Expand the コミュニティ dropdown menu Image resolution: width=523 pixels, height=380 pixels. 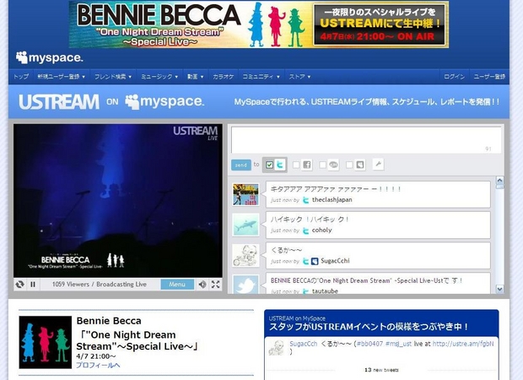(x=261, y=77)
